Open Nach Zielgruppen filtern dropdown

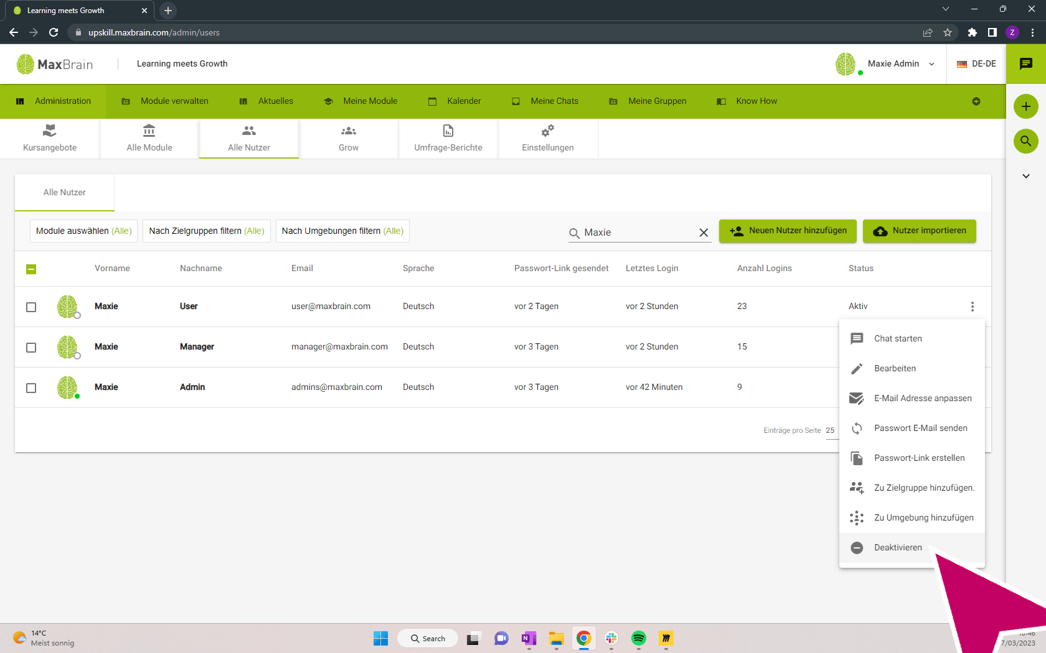[207, 231]
